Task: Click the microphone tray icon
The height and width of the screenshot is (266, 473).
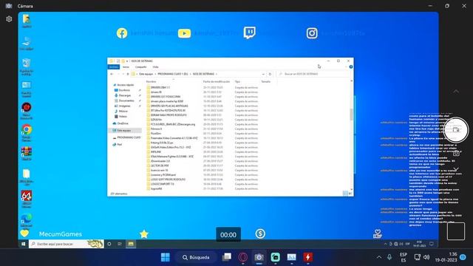Action: (x=389, y=257)
